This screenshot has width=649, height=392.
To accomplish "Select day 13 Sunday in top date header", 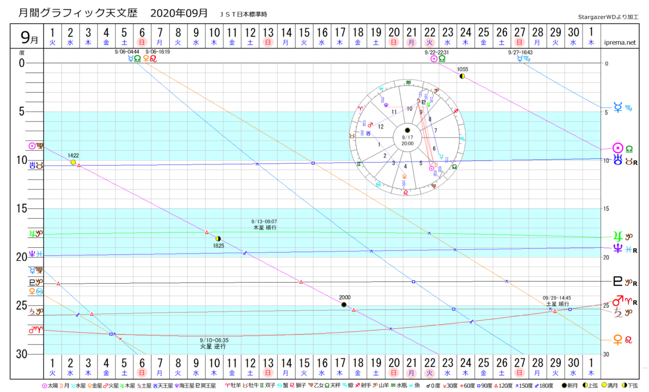I will tap(267, 38).
